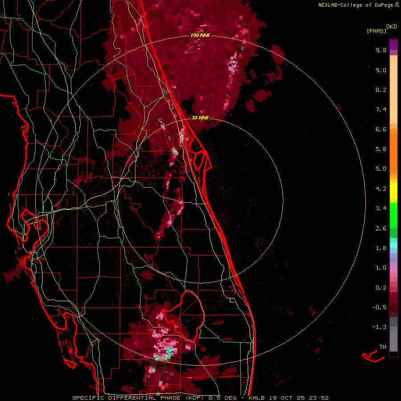Click the 5.8 colorbar scale value
The image size is (401, 401).
[x=381, y=149]
